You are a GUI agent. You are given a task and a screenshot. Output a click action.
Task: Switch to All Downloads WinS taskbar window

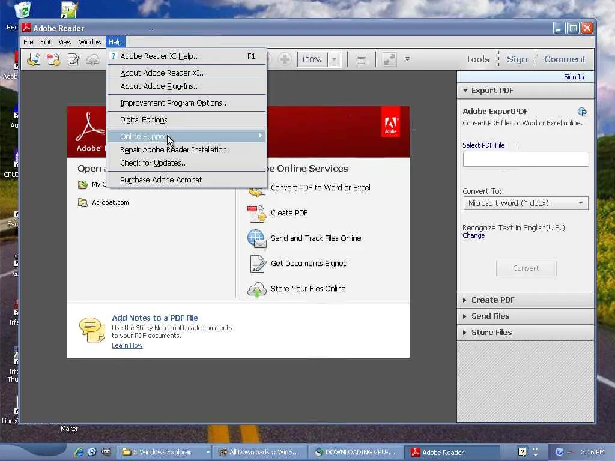[259, 453]
